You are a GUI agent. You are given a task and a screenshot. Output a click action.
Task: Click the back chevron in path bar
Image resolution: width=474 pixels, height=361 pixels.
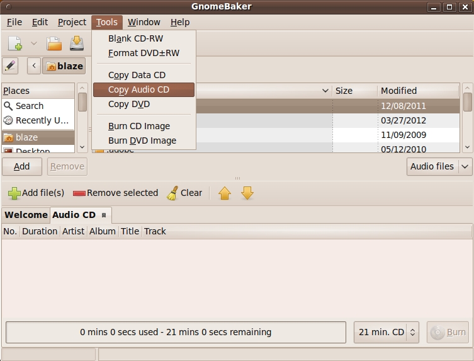pyautogui.click(x=34, y=66)
